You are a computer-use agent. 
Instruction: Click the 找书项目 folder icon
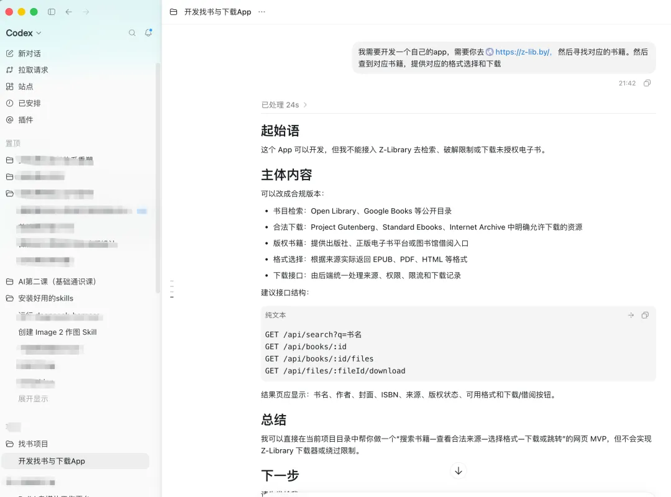tap(10, 444)
